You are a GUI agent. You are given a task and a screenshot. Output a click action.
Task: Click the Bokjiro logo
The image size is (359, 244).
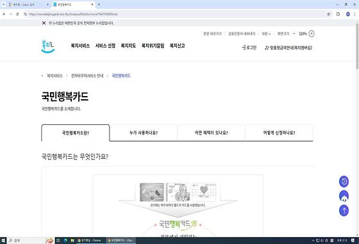(48, 46)
